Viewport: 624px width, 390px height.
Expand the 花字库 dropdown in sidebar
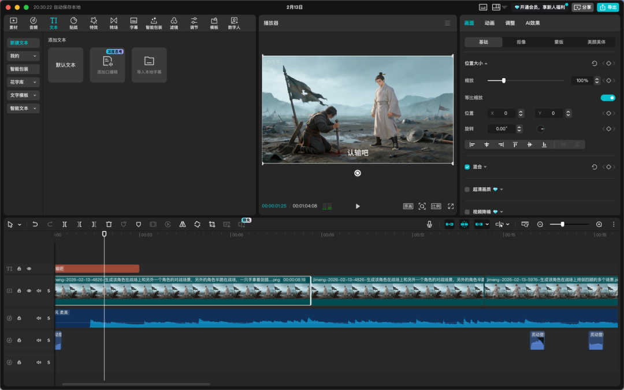point(24,82)
